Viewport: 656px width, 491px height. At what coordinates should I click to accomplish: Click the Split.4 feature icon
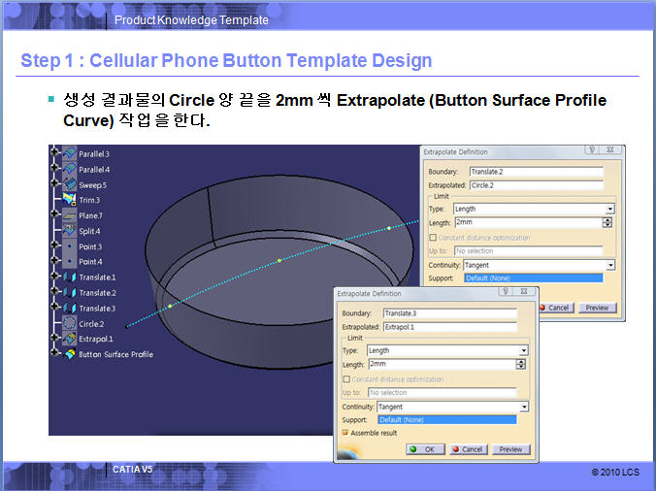pos(69,231)
